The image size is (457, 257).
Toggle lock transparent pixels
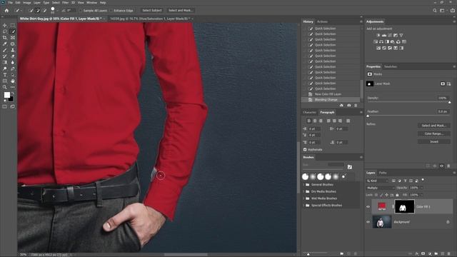point(376,195)
